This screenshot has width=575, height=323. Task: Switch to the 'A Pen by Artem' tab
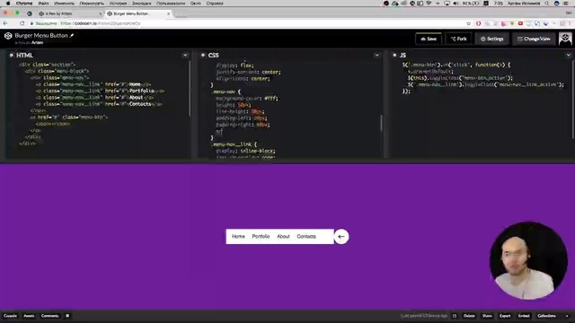[x=69, y=13]
